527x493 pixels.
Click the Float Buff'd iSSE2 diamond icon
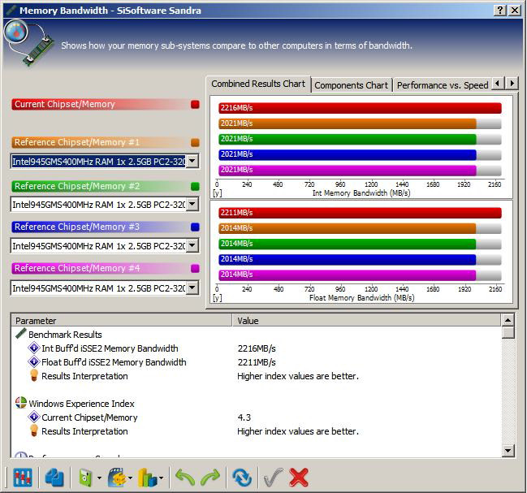(33, 361)
